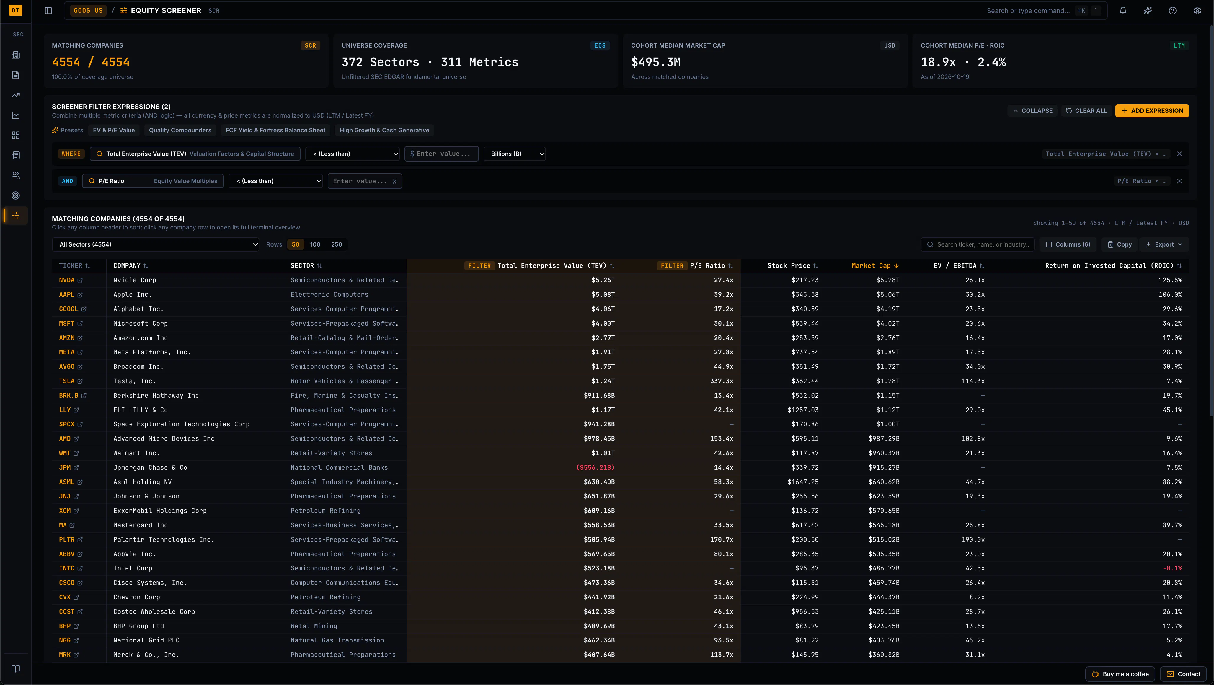The width and height of the screenshot is (1214, 685).
Task: Open TEV comparison operator Less than dropdown
Action: (x=353, y=154)
